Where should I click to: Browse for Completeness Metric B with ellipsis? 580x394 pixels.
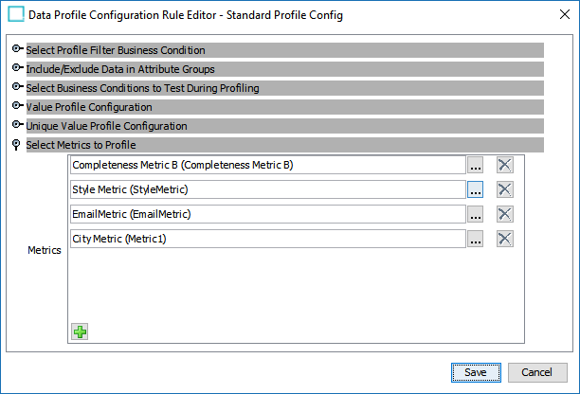pos(476,165)
